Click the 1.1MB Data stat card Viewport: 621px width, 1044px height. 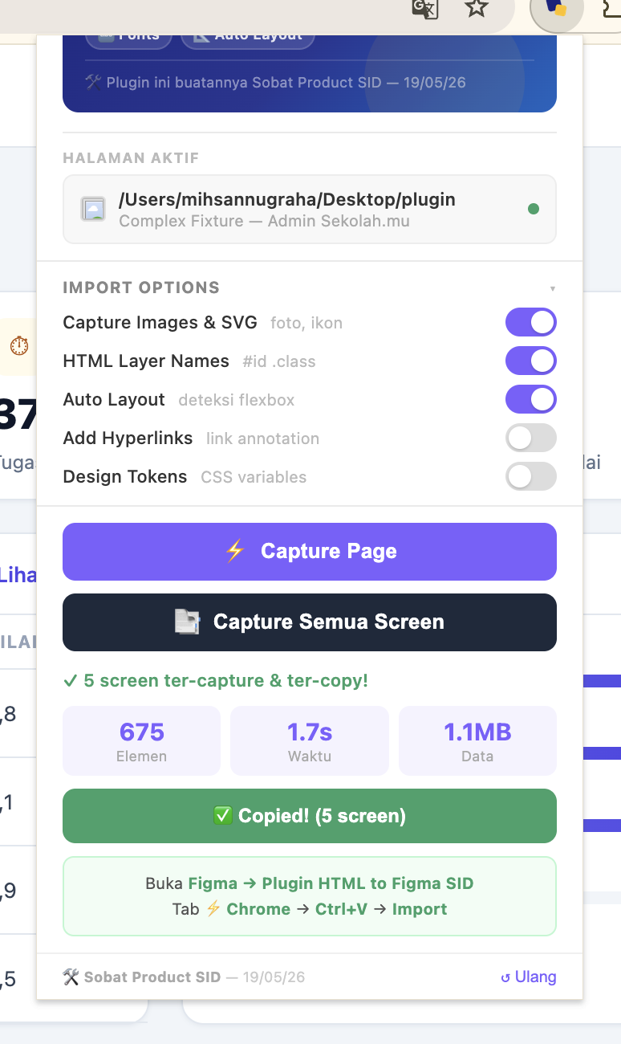(477, 740)
